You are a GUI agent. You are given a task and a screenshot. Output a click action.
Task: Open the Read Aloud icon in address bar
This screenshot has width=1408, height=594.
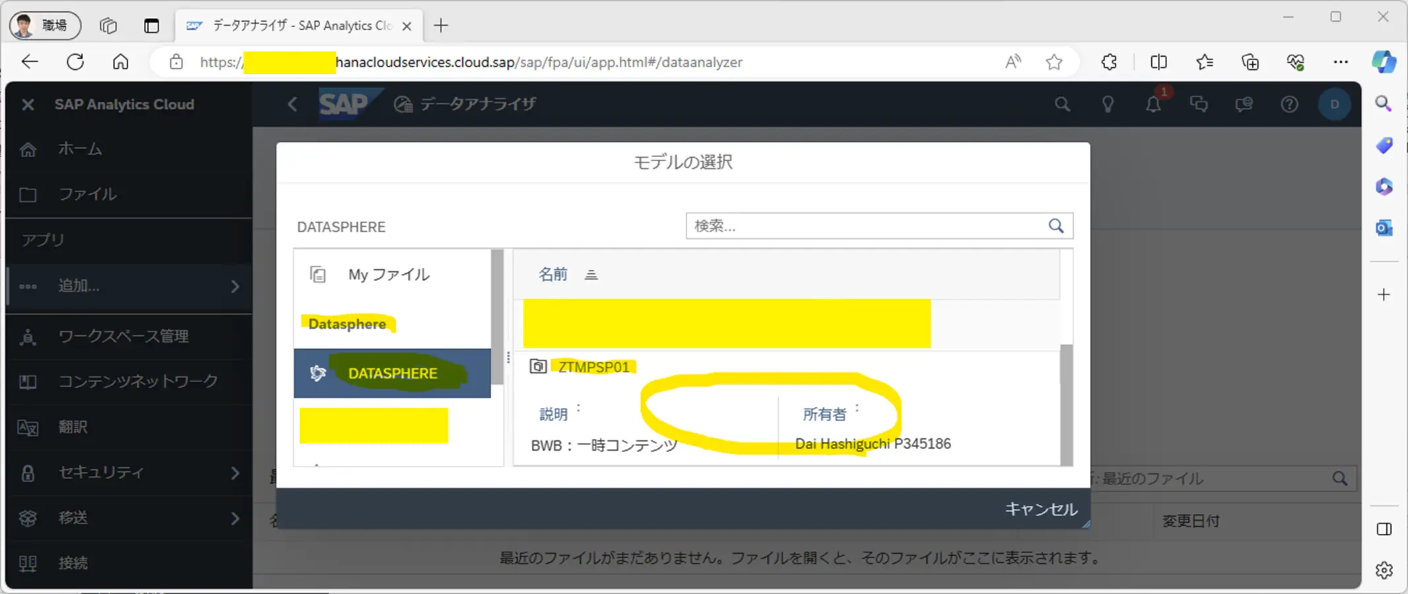tap(1013, 62)
